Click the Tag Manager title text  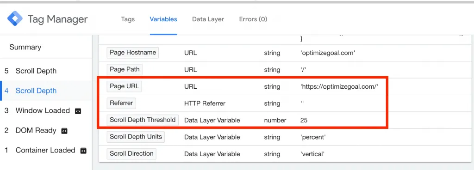[x=58, y=19]
